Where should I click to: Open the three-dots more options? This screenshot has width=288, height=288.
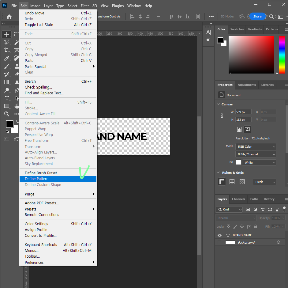(x=211, y=17)
